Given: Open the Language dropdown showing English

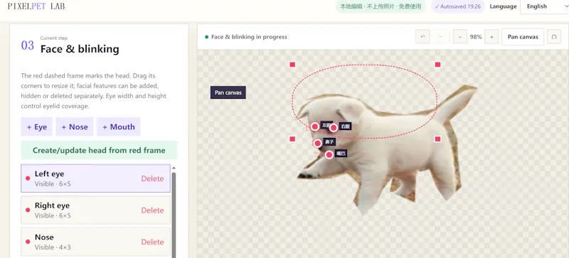Looking at the screenshot, I should pyautogui.click(x=544, y=6).
